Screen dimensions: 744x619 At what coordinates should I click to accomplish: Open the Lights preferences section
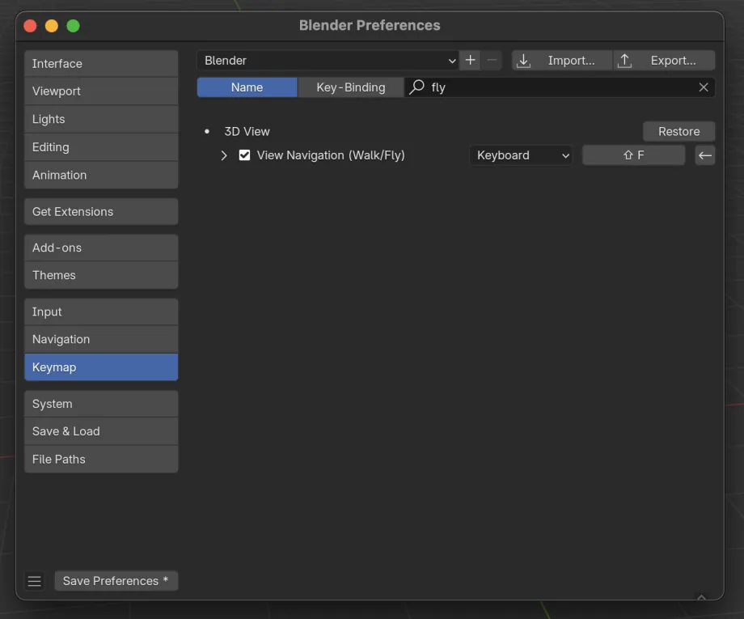(x=101, y=119)
